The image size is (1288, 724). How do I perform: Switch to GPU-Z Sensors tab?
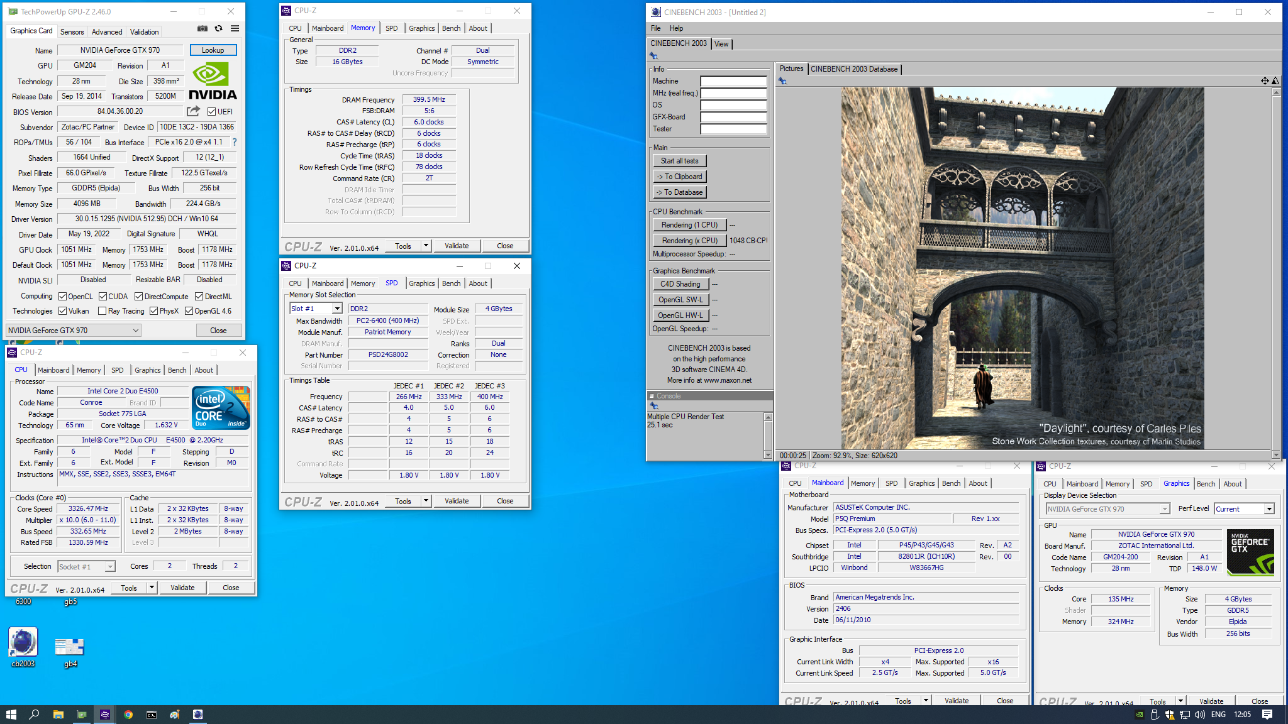pos(72,31)
